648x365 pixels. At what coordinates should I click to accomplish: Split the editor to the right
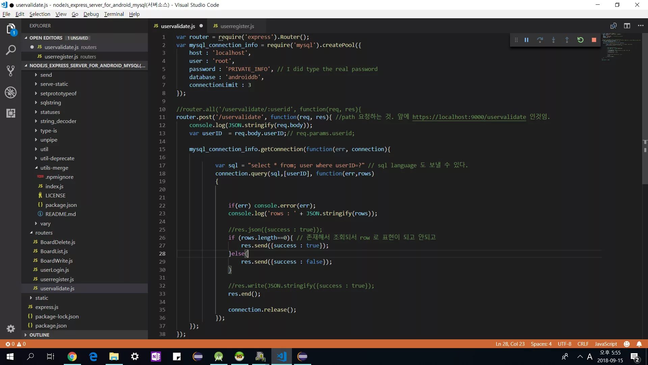coord(627,26)
